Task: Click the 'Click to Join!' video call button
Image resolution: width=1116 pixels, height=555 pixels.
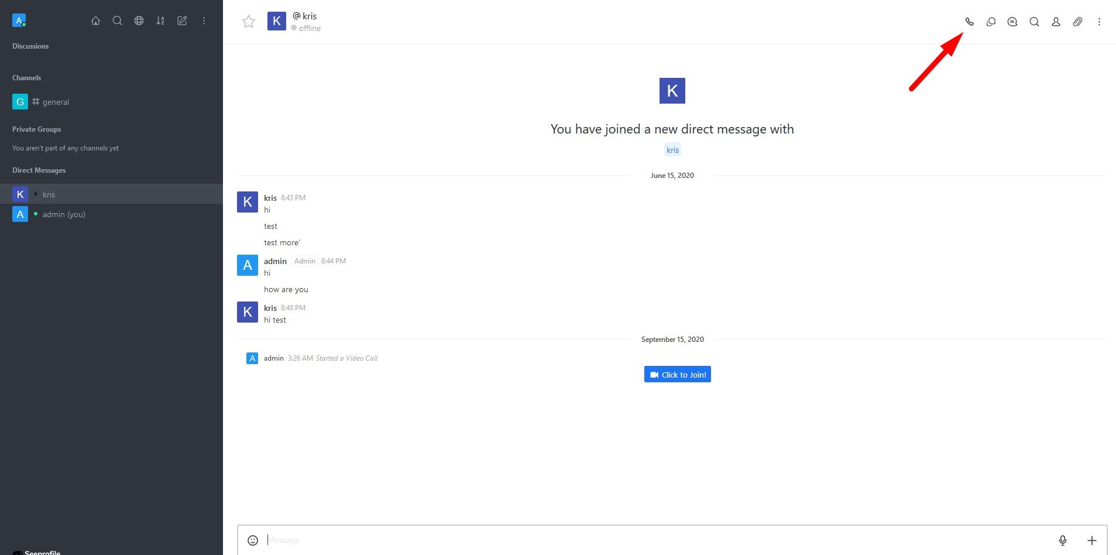Action: 677,375
